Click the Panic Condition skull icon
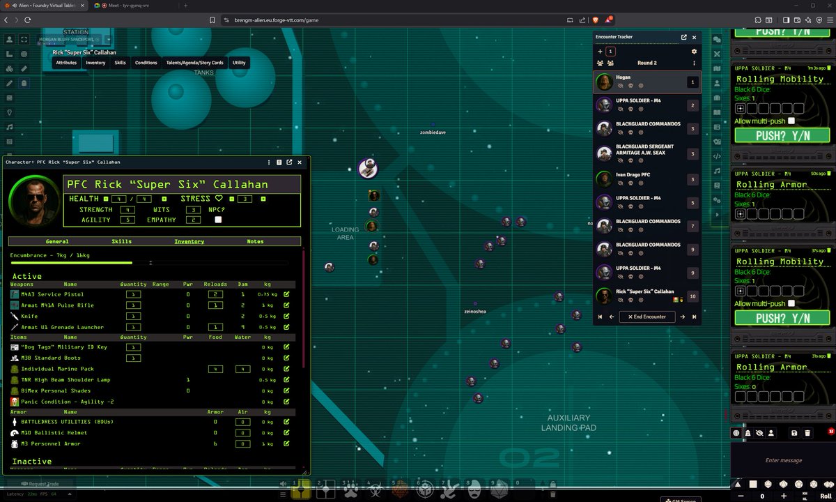The width and height of the screenshot is (836, 502). pos(15,402)
